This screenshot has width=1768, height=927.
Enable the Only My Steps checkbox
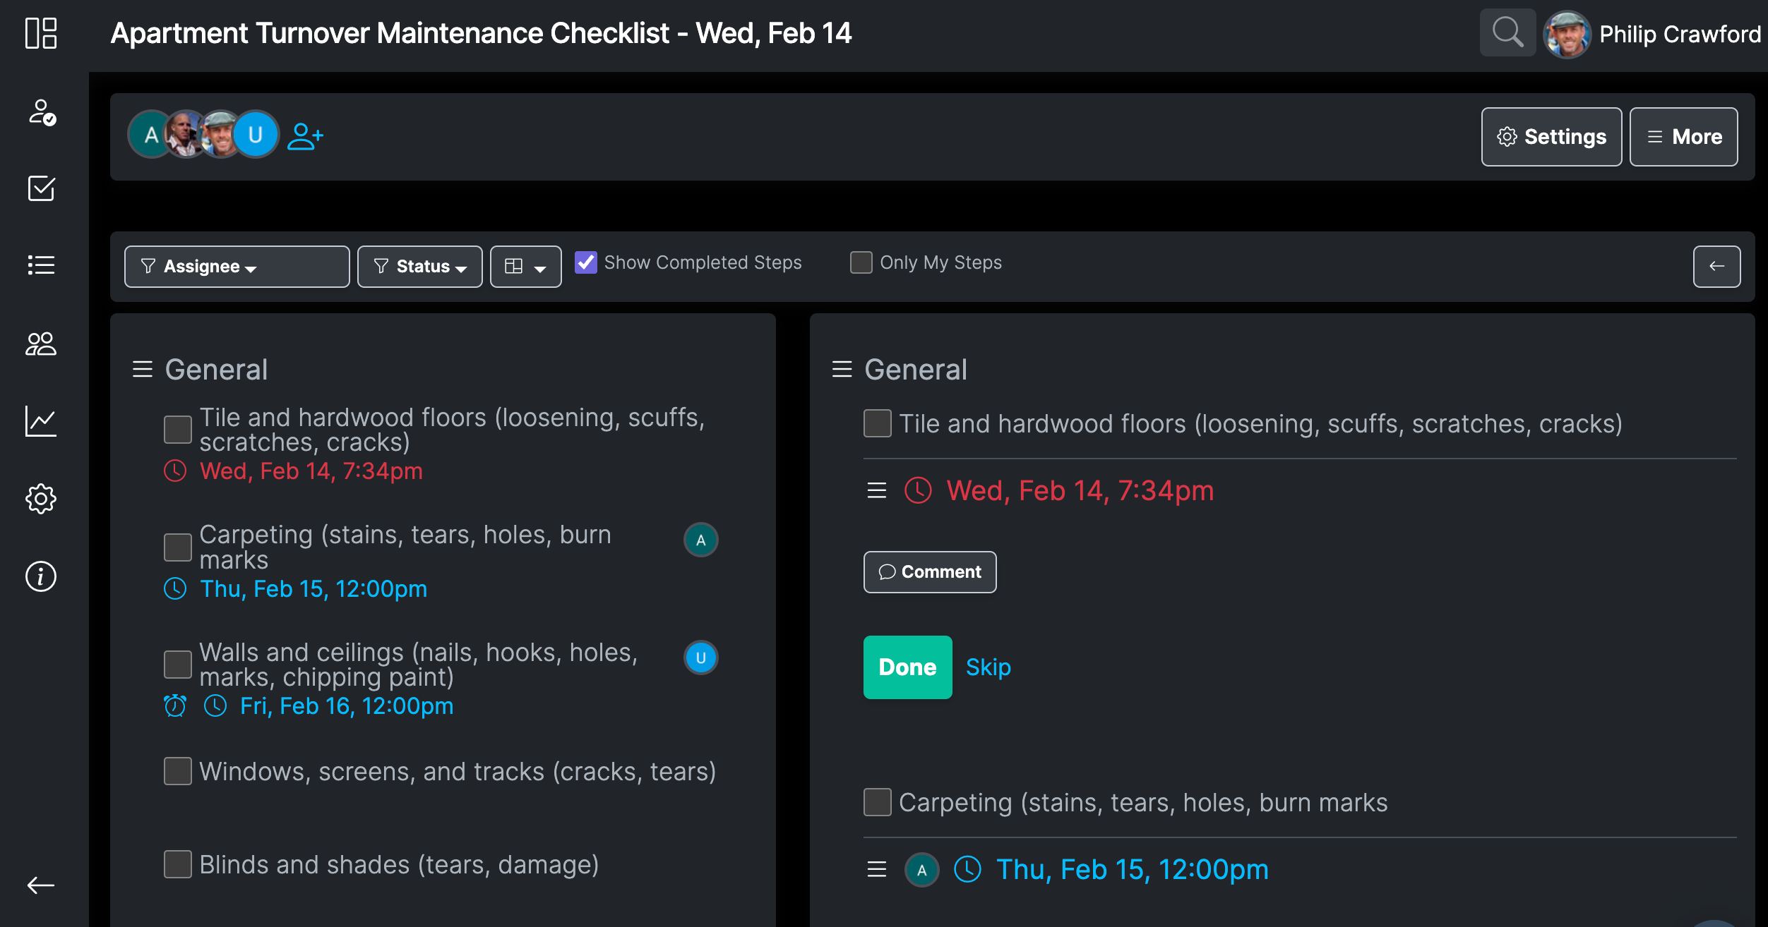(861, 262)
